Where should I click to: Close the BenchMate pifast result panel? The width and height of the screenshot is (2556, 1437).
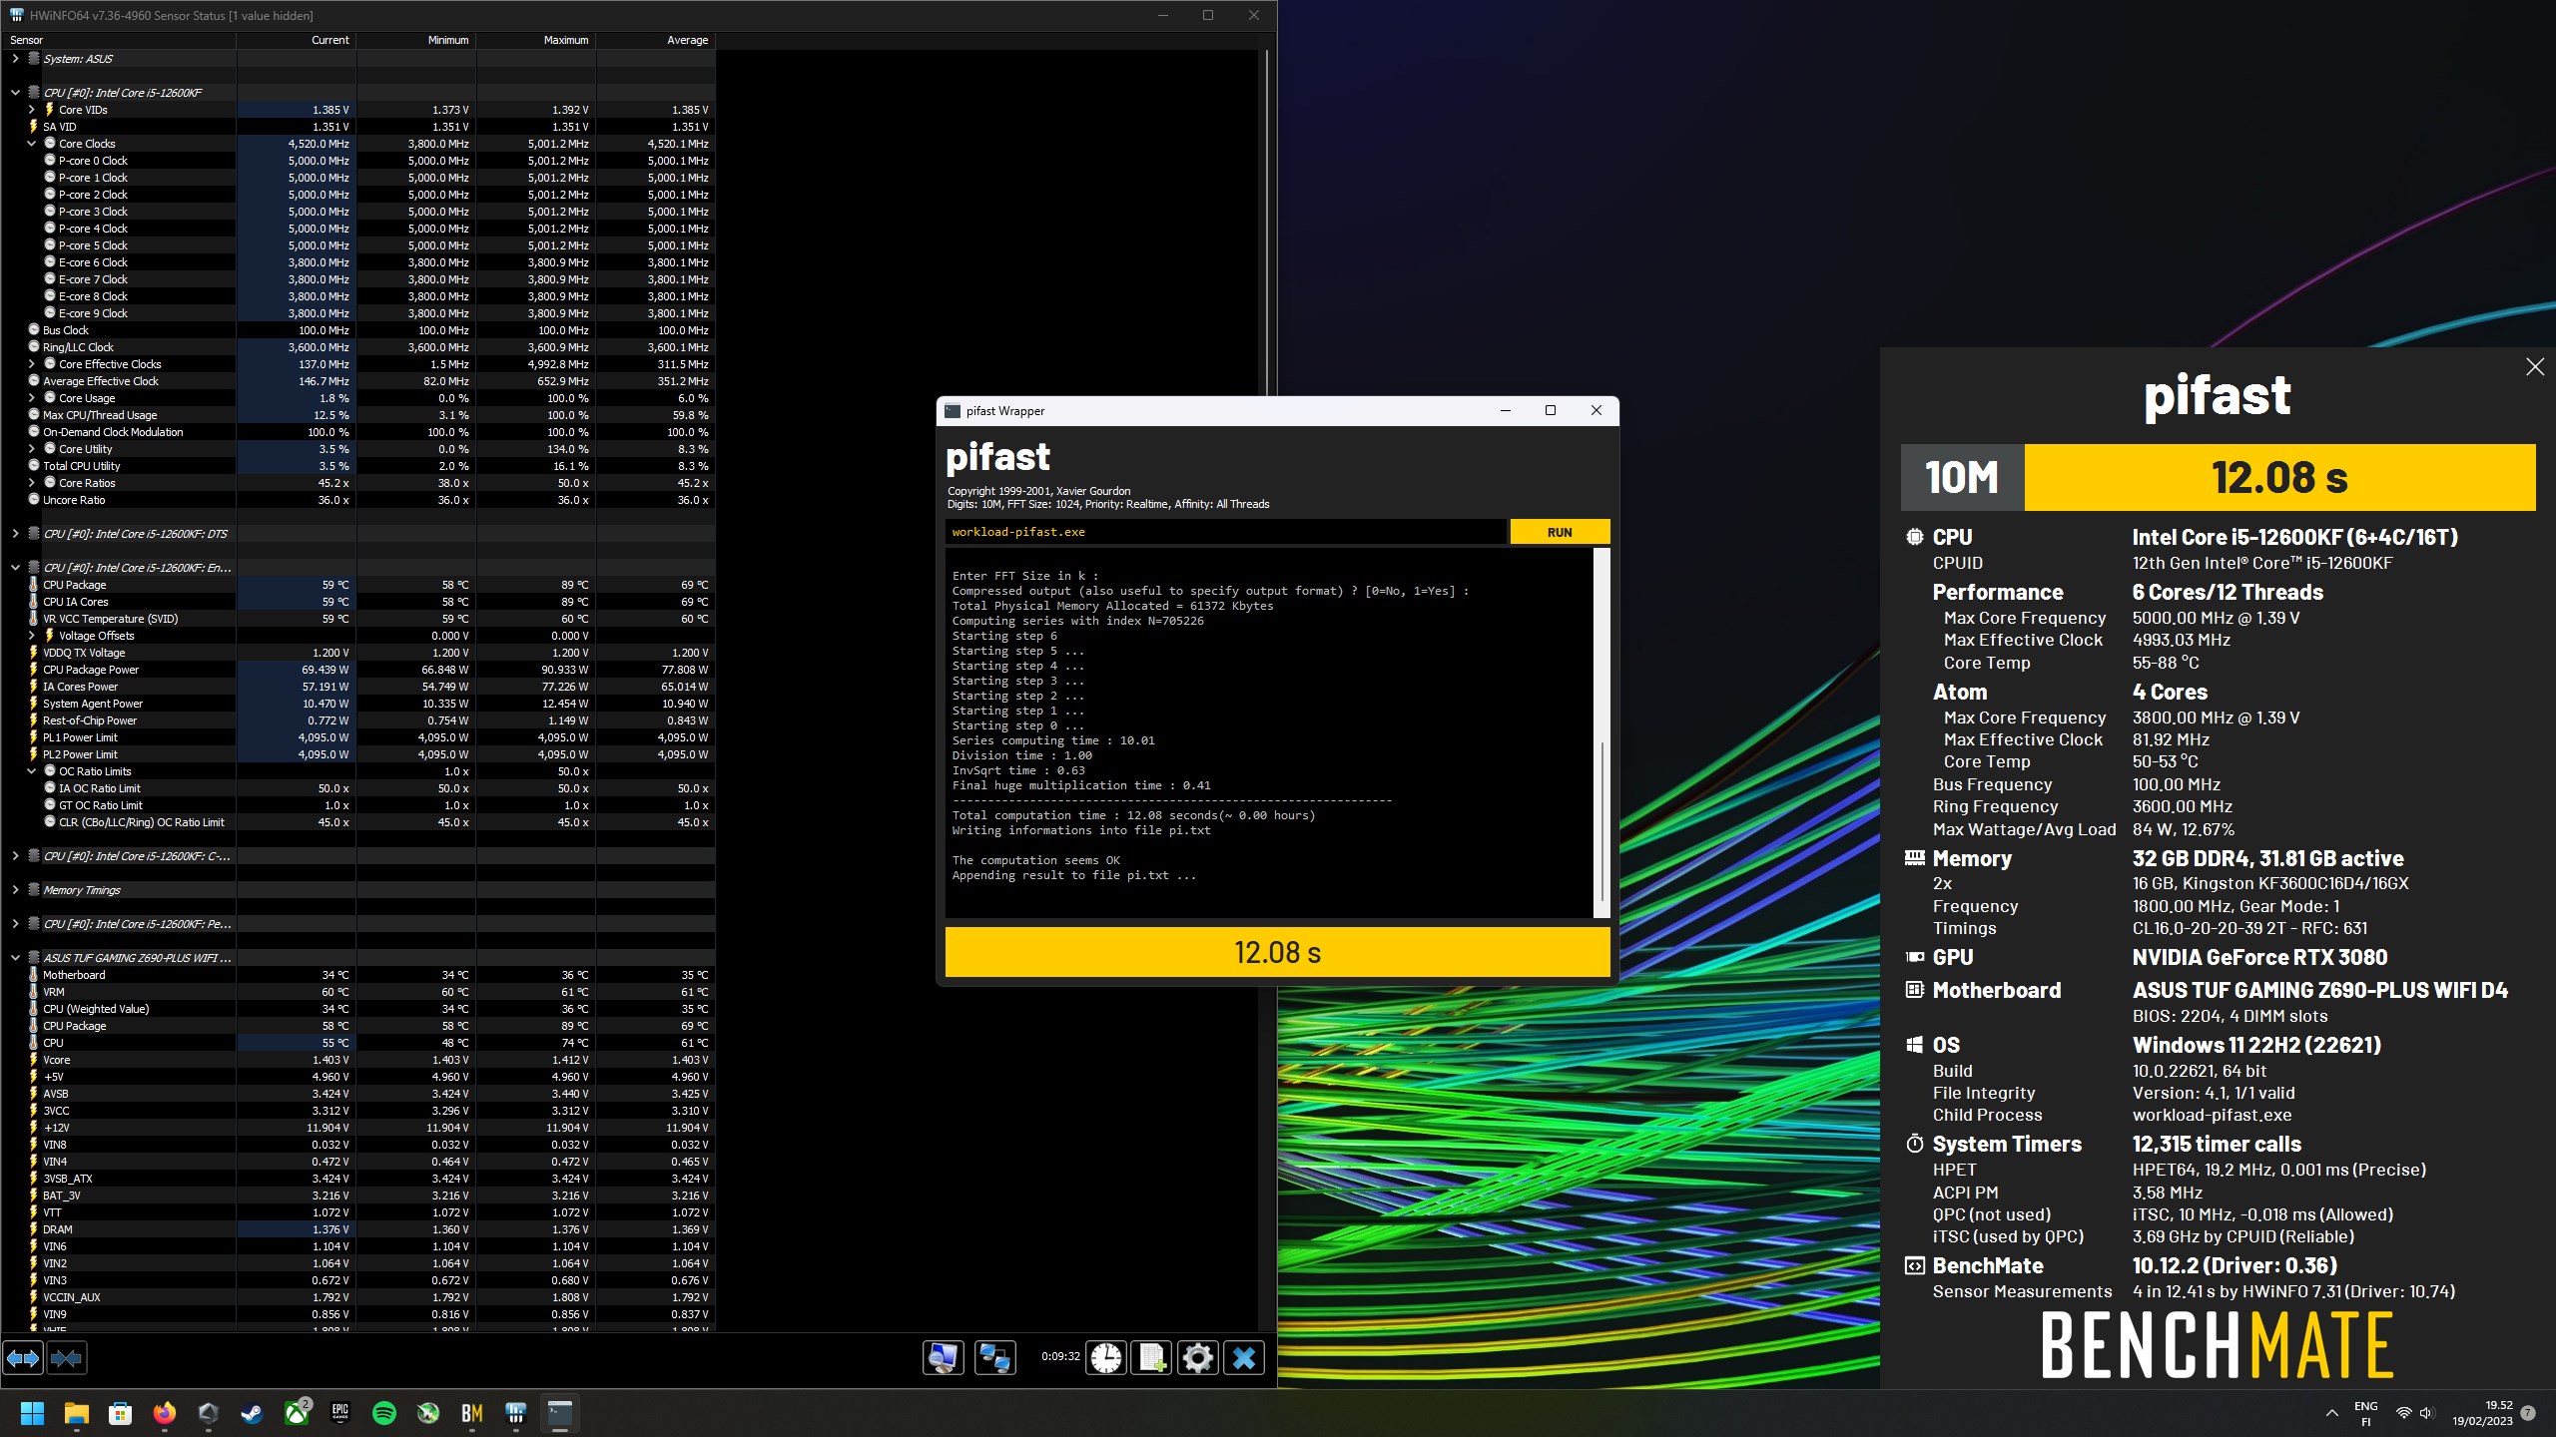tap(2535, 367)
